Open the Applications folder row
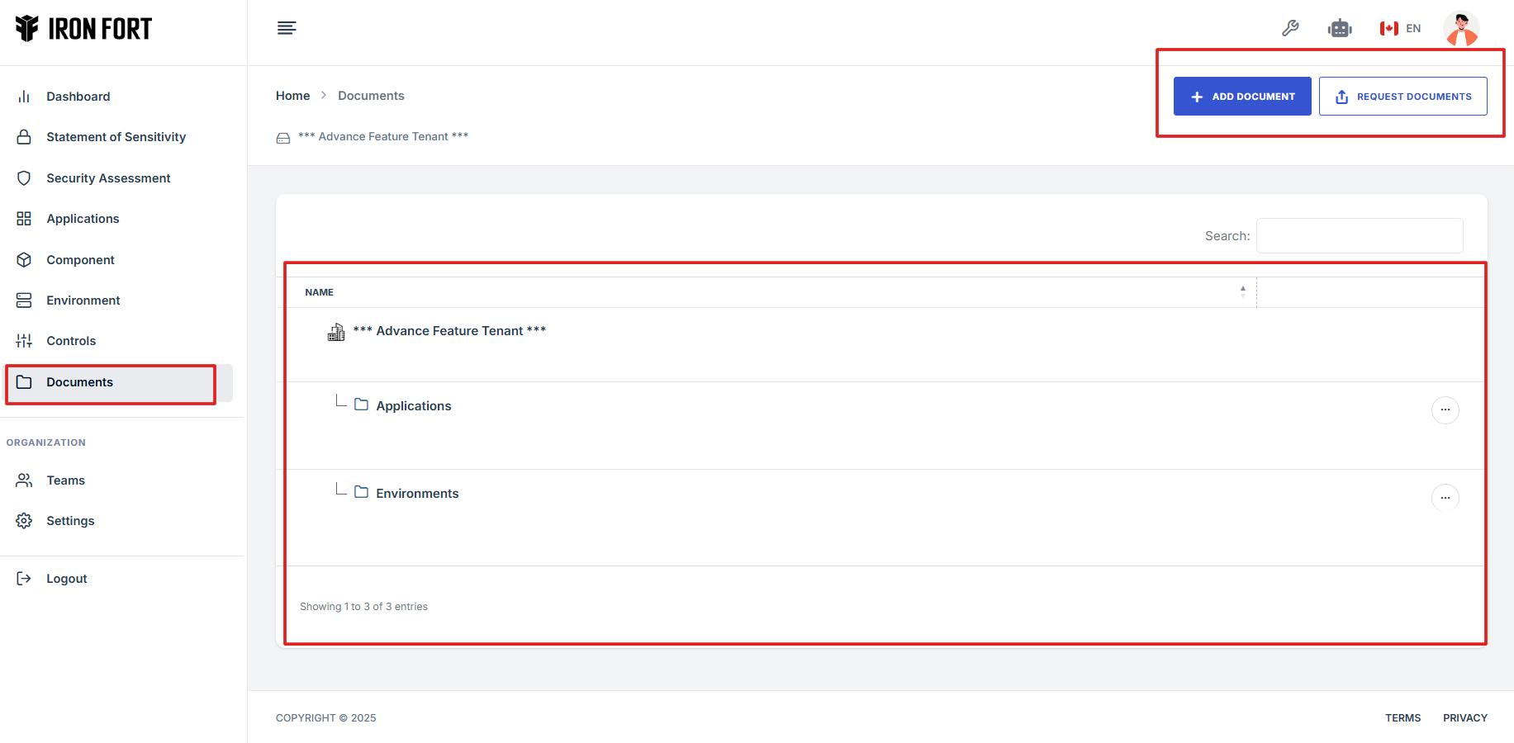 pos(414,406)
